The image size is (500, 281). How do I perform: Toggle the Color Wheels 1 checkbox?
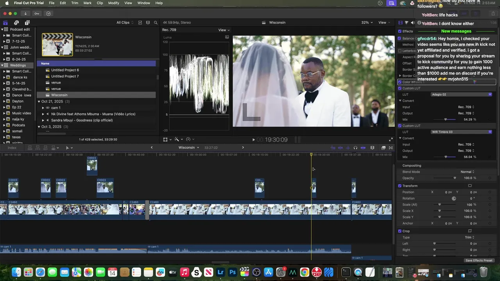click(400, 82)
